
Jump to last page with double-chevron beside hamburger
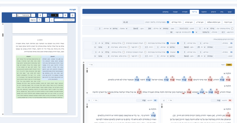(x=65, y=15)
